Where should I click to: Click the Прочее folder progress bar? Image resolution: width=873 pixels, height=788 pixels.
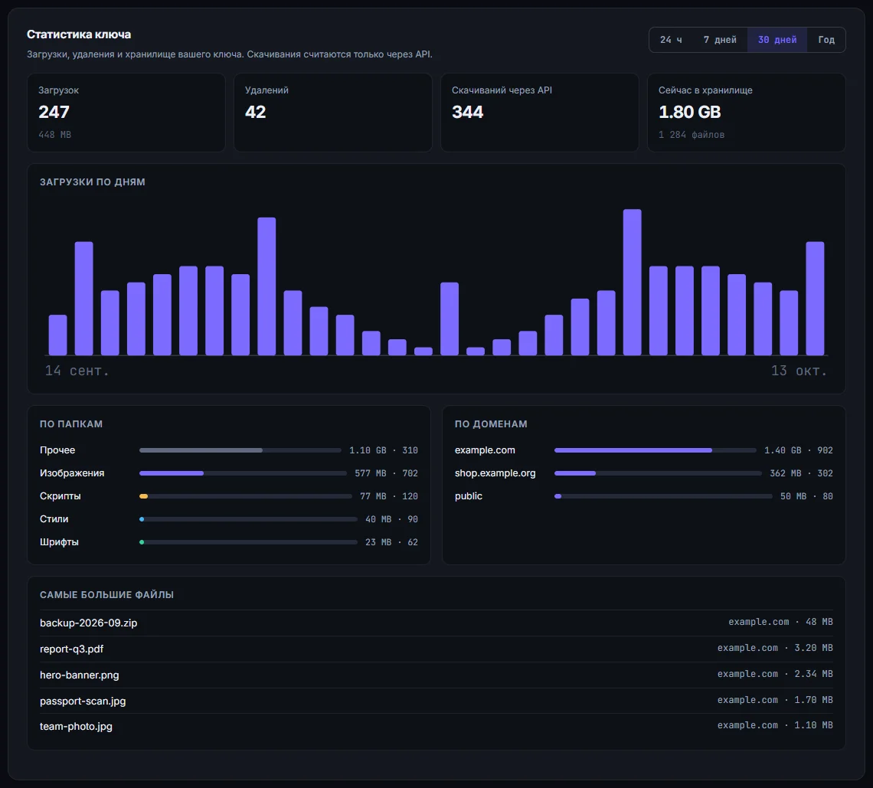240,450
